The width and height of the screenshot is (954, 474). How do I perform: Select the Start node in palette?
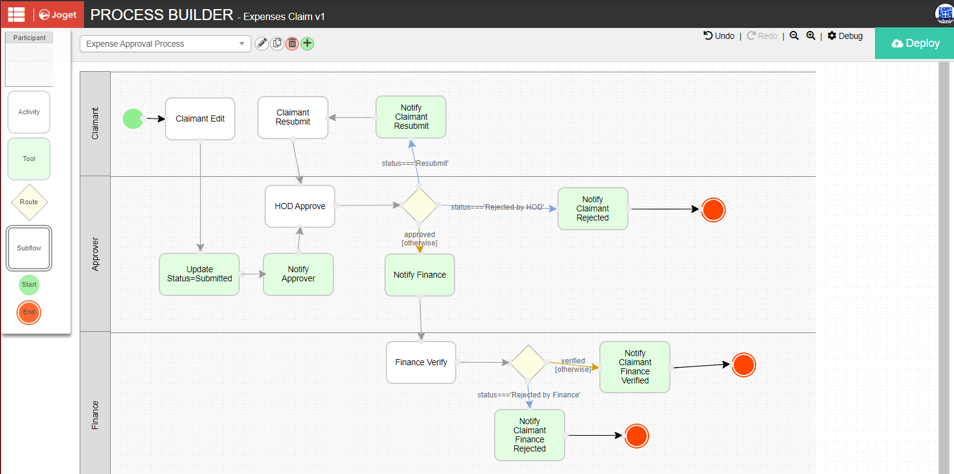(29, 284)
